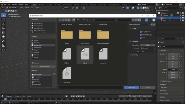The height and width of the screenshot is (104, 185).
Task: Refresh the file list
Action: pyautogui.click(x=69, y=20)
